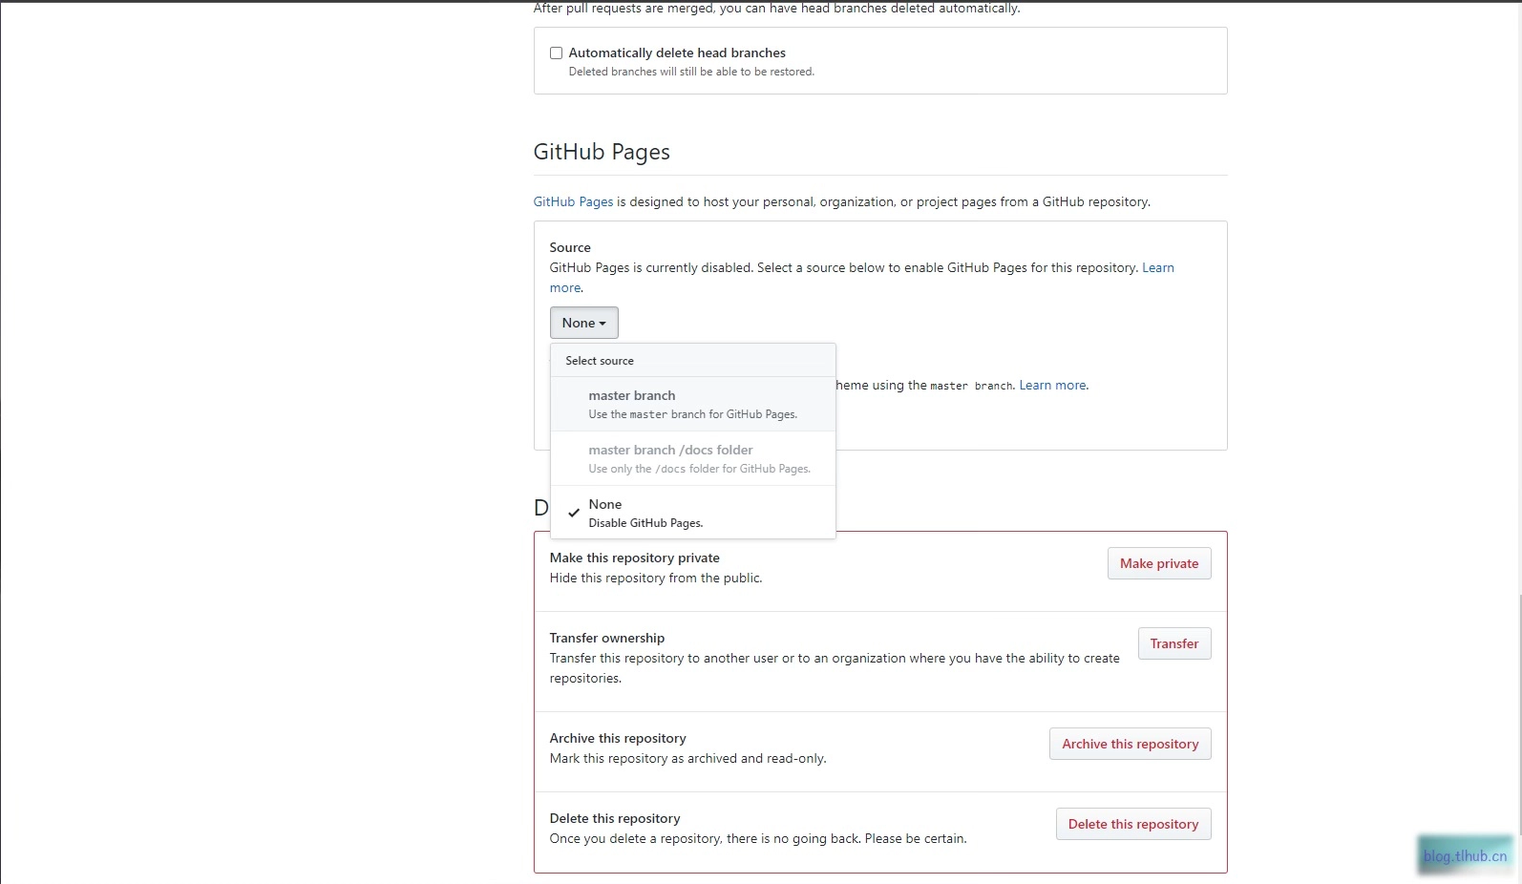This screenshot has height=884, width=1522.
Task: Follow the Learn more link under Source
Action: [1158, 268]
